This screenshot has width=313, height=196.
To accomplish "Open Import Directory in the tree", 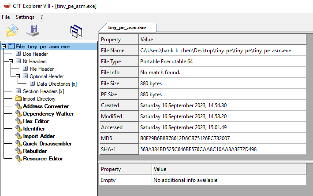I will (x=39, y=99).
